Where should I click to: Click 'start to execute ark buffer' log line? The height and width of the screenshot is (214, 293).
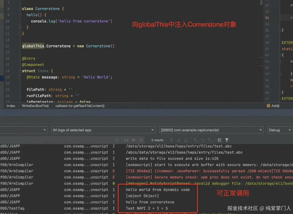point(209,165)
